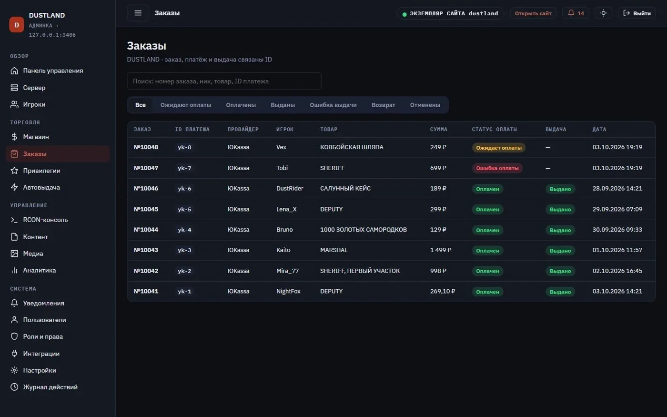Click the DUSTLAND logo avatar D

[x=17, y=25]
